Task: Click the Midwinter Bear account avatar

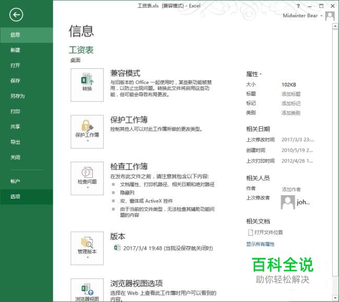Action: point(330,16)
